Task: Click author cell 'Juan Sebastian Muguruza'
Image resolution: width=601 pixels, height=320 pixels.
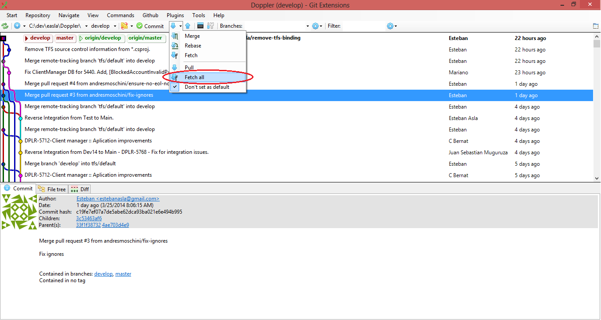Action: (x=478, y=153)
